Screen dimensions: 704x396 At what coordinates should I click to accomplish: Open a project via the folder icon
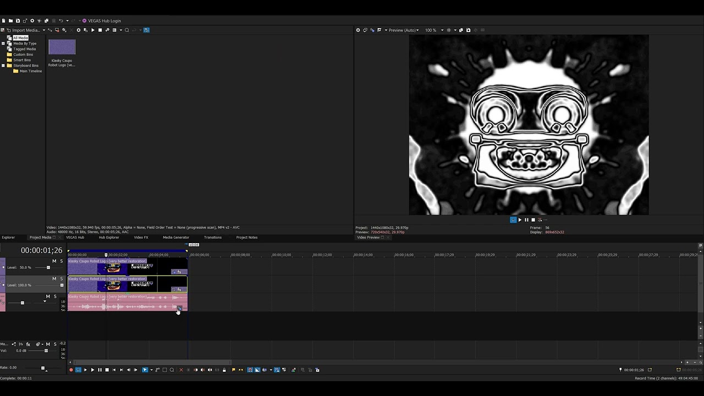pos(10,21)
